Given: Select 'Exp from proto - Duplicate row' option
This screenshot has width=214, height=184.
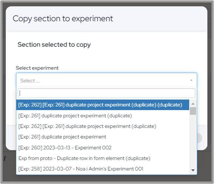Looking at the screenshot, I should pyautogui.click(x=84, y=158).
